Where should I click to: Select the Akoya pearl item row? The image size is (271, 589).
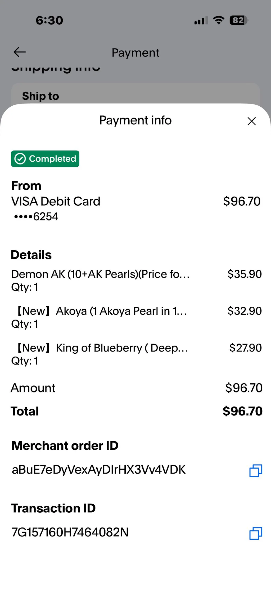click(101, 311)
